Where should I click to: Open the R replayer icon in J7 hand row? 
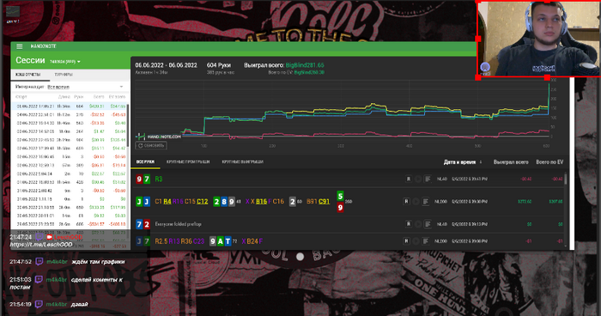click(x=406, y=241)
